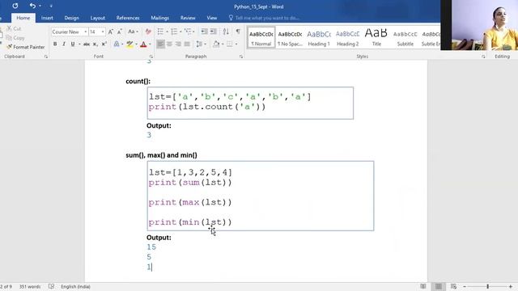The height and width of the screenshot is (291, 518).
Task: Open Font dialog launcher
Action: click(151, 57)
